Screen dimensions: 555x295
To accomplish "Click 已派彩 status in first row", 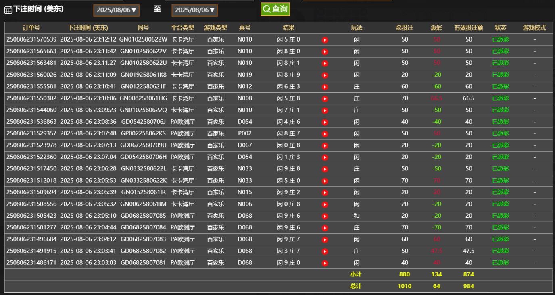I will click(501, 39).
